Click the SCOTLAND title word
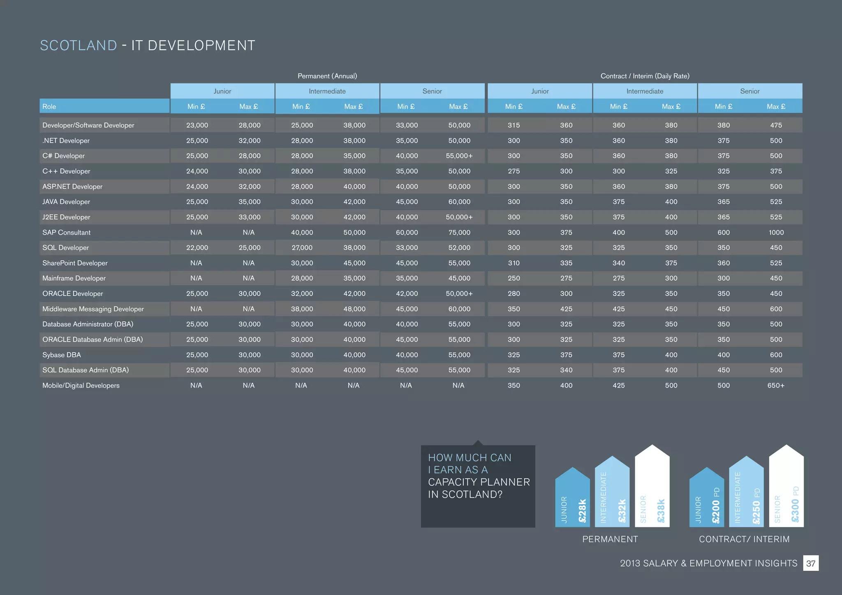The image size is (842, 595). tap(79, 46)
